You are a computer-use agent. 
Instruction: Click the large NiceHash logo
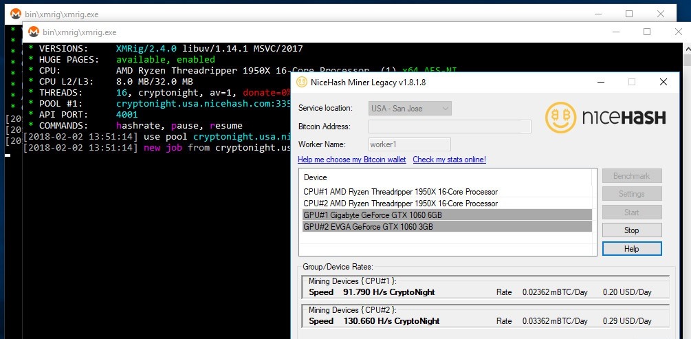pyautogui.click(x=606, y=118)
